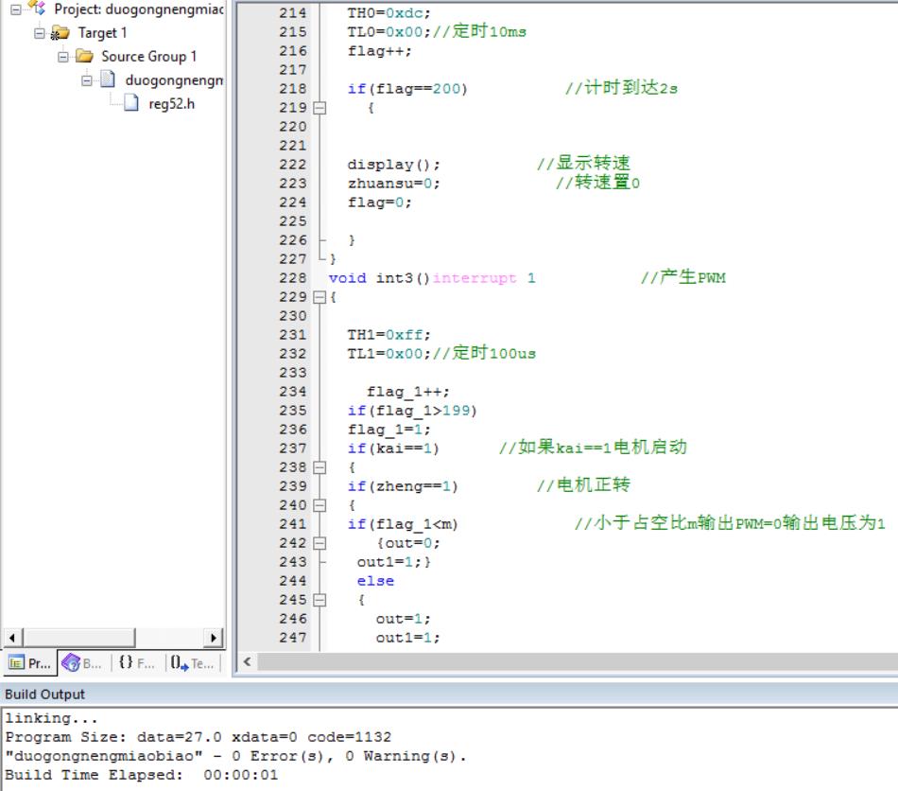The image size is (898, 791).
Task: Switch to the Templates (Te...) tab
Action: coord(193,663)
